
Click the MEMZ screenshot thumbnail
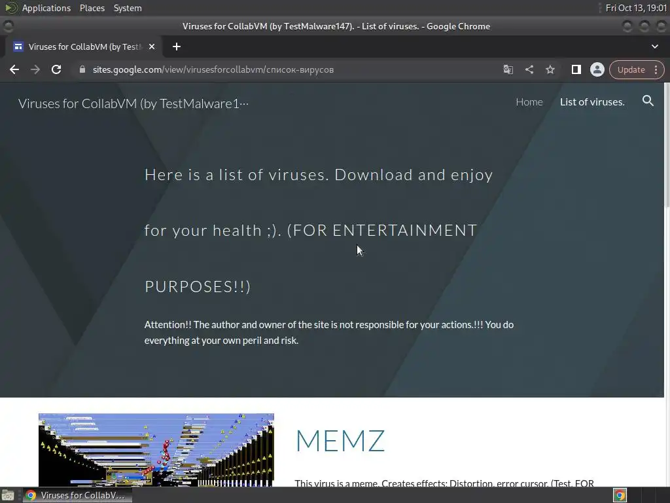[x=156, y=449]
